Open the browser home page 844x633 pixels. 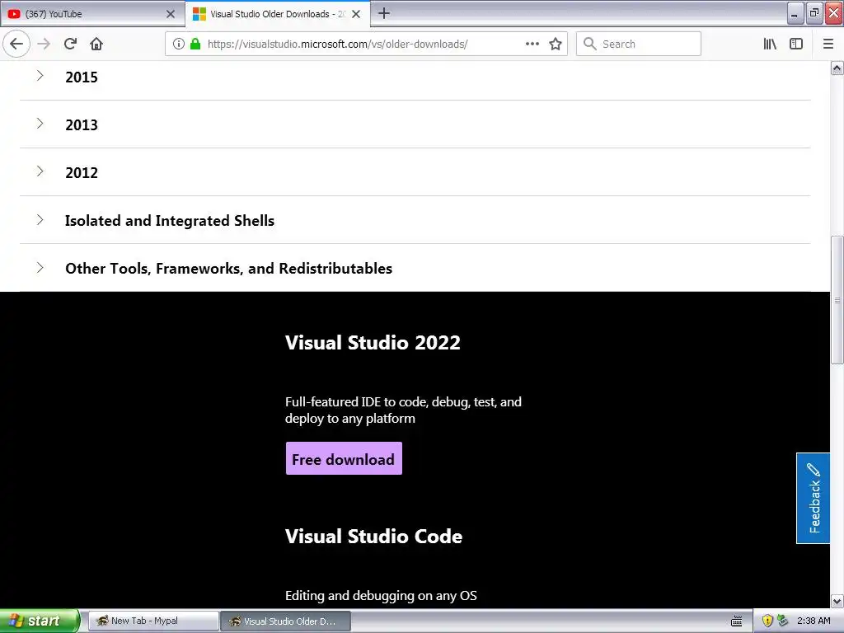point(96,44)
